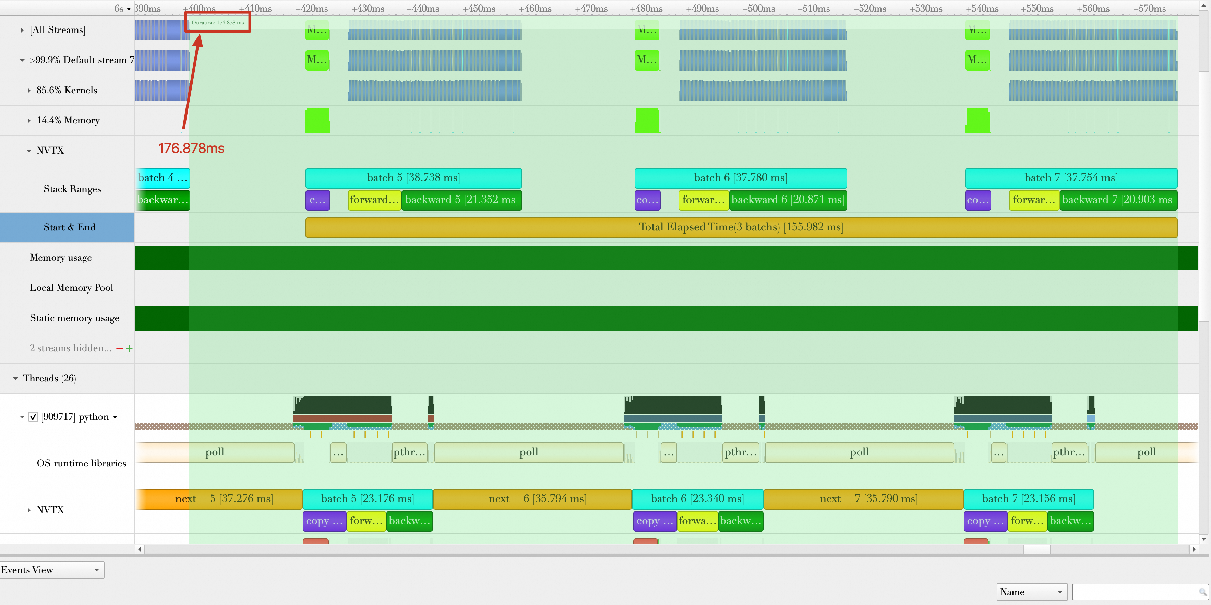The width and height of the screenshot is (1211, 605).
Task: Click the horizontal scrollbar left arrow
Action: pyautogui.click(x=140, y=549)
